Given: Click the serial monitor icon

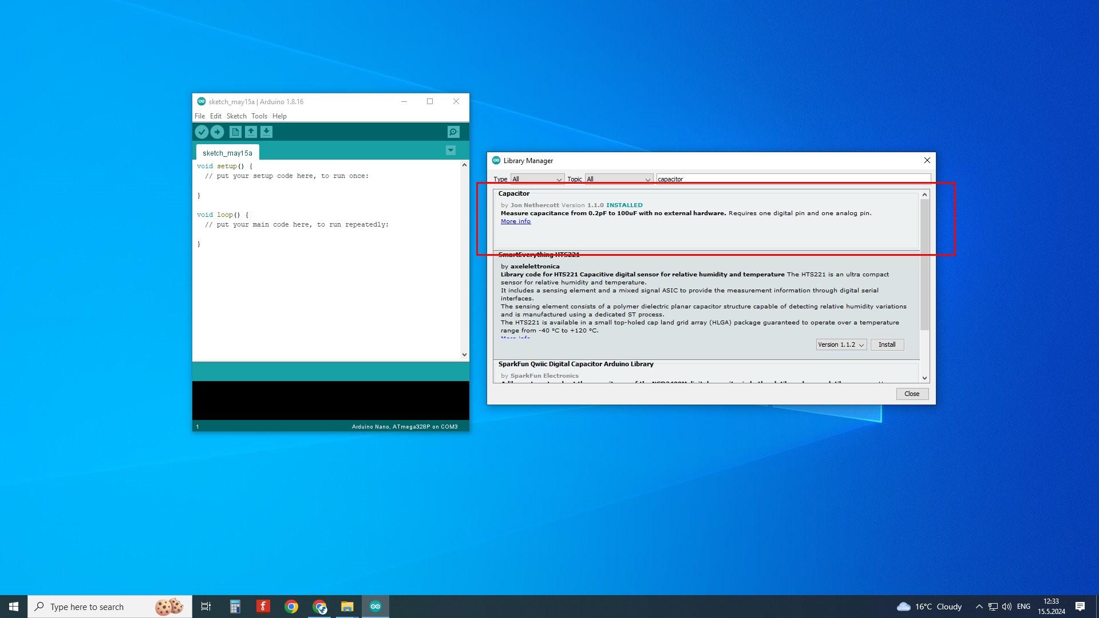Looking at the screenshot, I should tap(454, 131).
